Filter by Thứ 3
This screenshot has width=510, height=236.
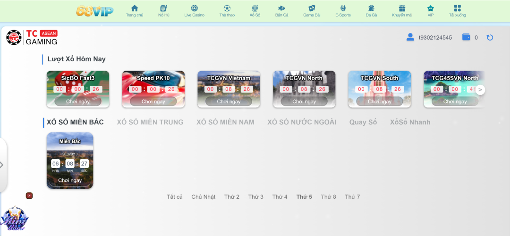click(255, 197)
